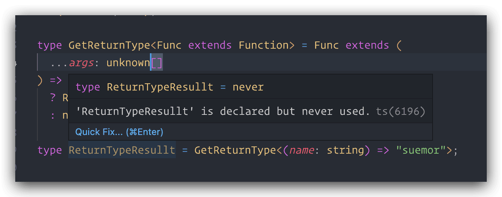The width and height of the screenshot is (502, 197).
Task: Click the opening parenthesis ending first line
Action: coord(399,45)
